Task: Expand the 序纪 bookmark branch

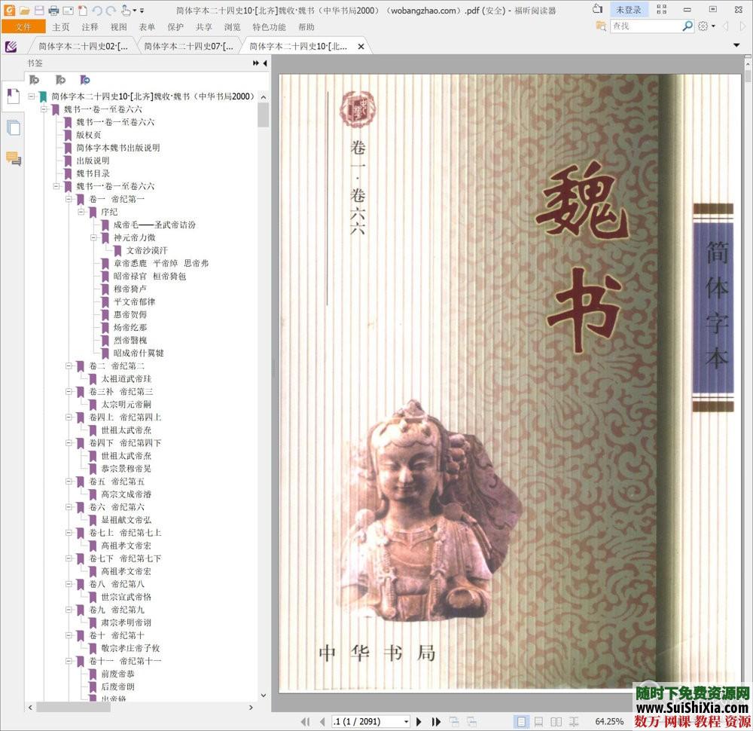Action: pos(81,212)
